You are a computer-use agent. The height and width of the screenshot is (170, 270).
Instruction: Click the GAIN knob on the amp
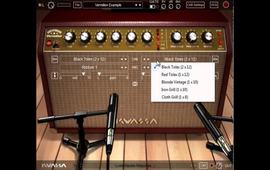pos(70,37)
